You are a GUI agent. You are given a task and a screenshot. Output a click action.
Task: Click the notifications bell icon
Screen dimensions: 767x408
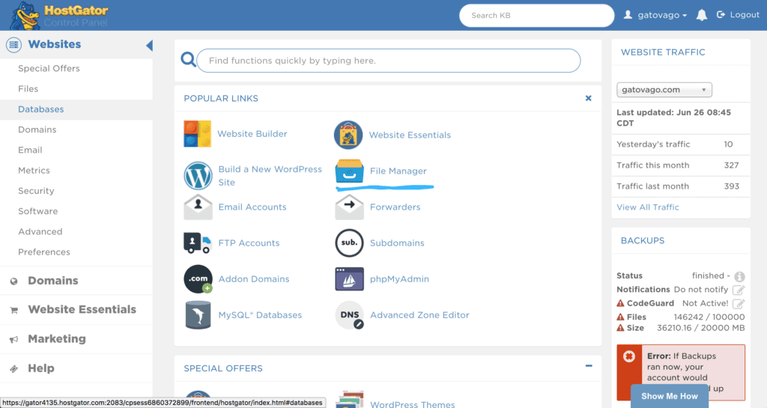pos(701,15)
